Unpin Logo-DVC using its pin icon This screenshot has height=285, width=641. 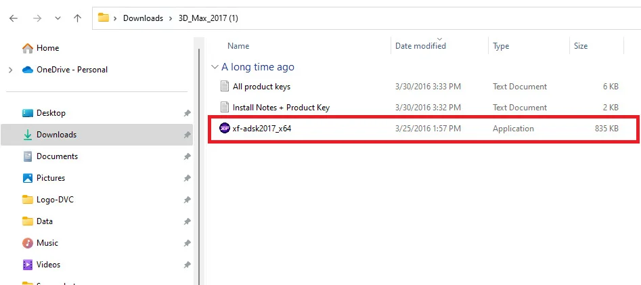(x=187, y=200)
